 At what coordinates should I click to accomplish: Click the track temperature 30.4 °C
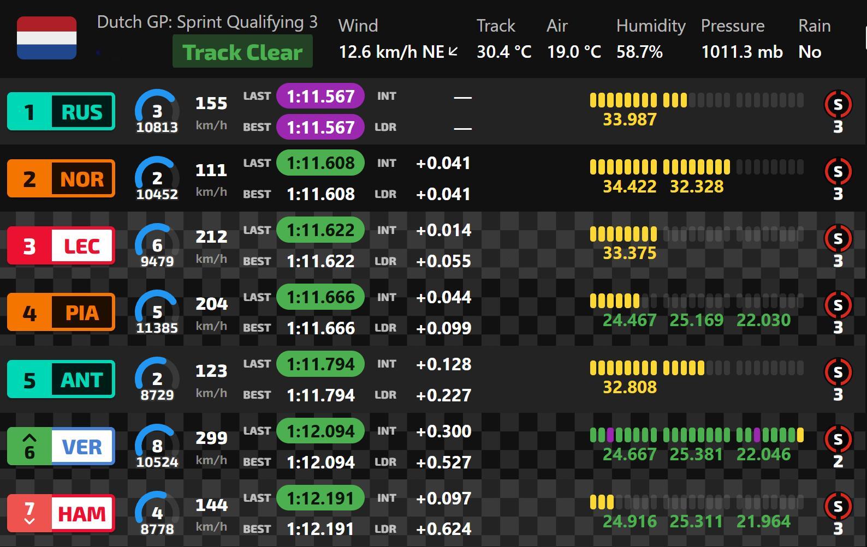(x=504, y=52)
